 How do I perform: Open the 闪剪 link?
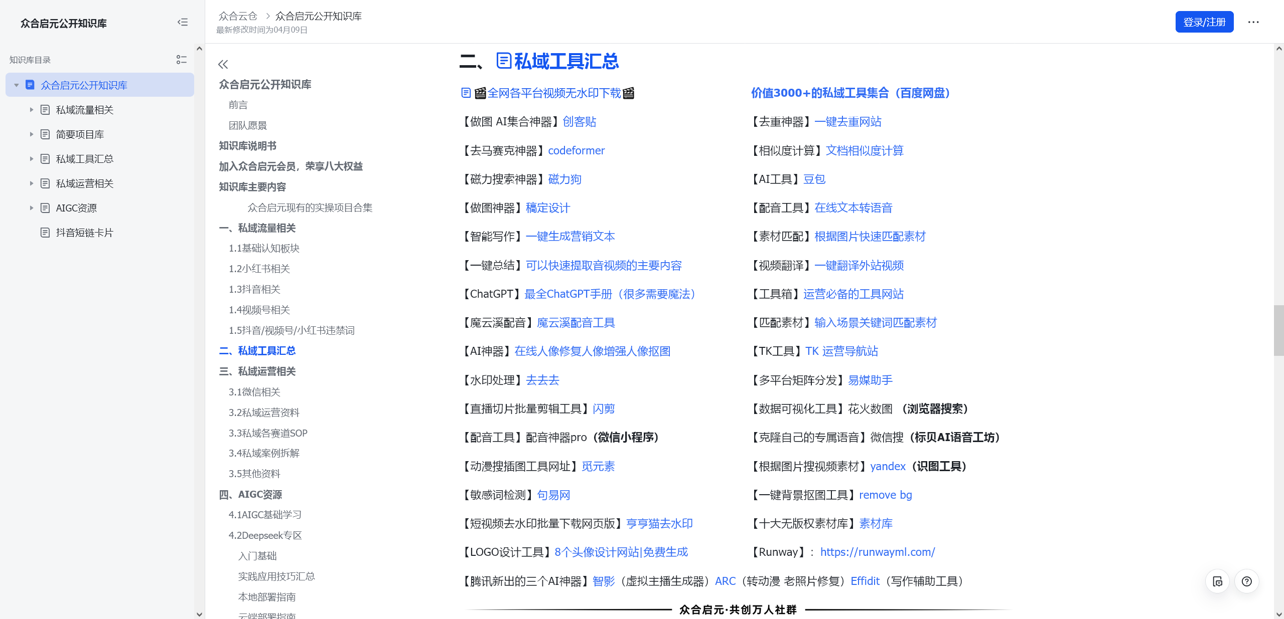point(604,408)
